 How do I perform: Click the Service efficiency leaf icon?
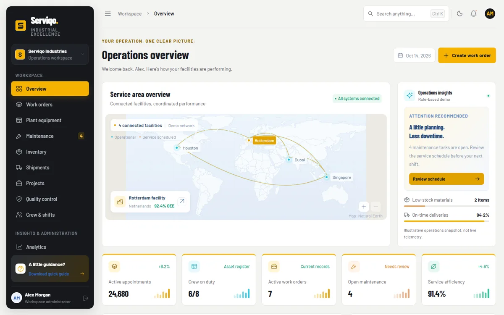point(433,266)
